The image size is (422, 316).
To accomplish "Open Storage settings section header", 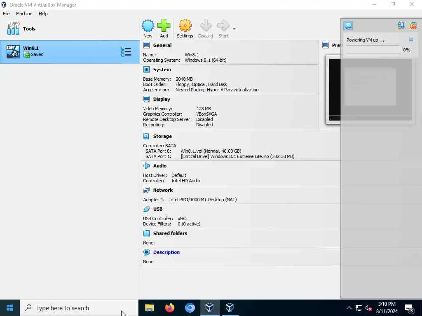I will [x=162, y=136].
